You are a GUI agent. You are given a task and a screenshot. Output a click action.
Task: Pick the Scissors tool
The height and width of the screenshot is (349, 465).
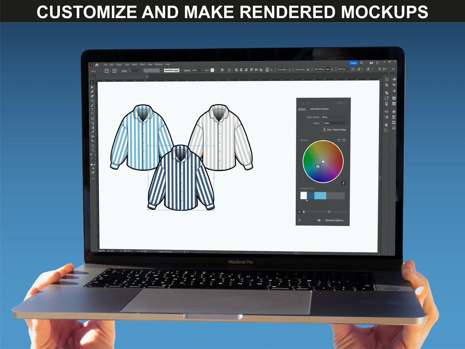pos(92,118)
